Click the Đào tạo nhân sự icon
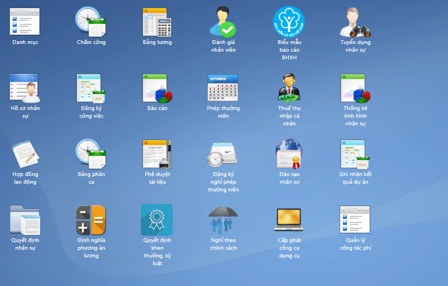The width and height of the screenshot is (448, 286). 289,153
